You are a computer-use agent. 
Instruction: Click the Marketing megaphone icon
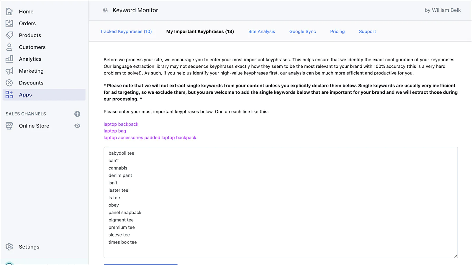click(x=9, y=71)
